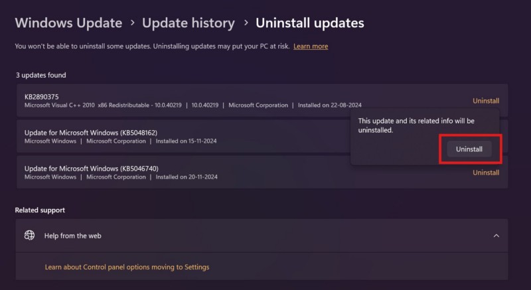Click the Help from the web label

(x=72, y=236)
